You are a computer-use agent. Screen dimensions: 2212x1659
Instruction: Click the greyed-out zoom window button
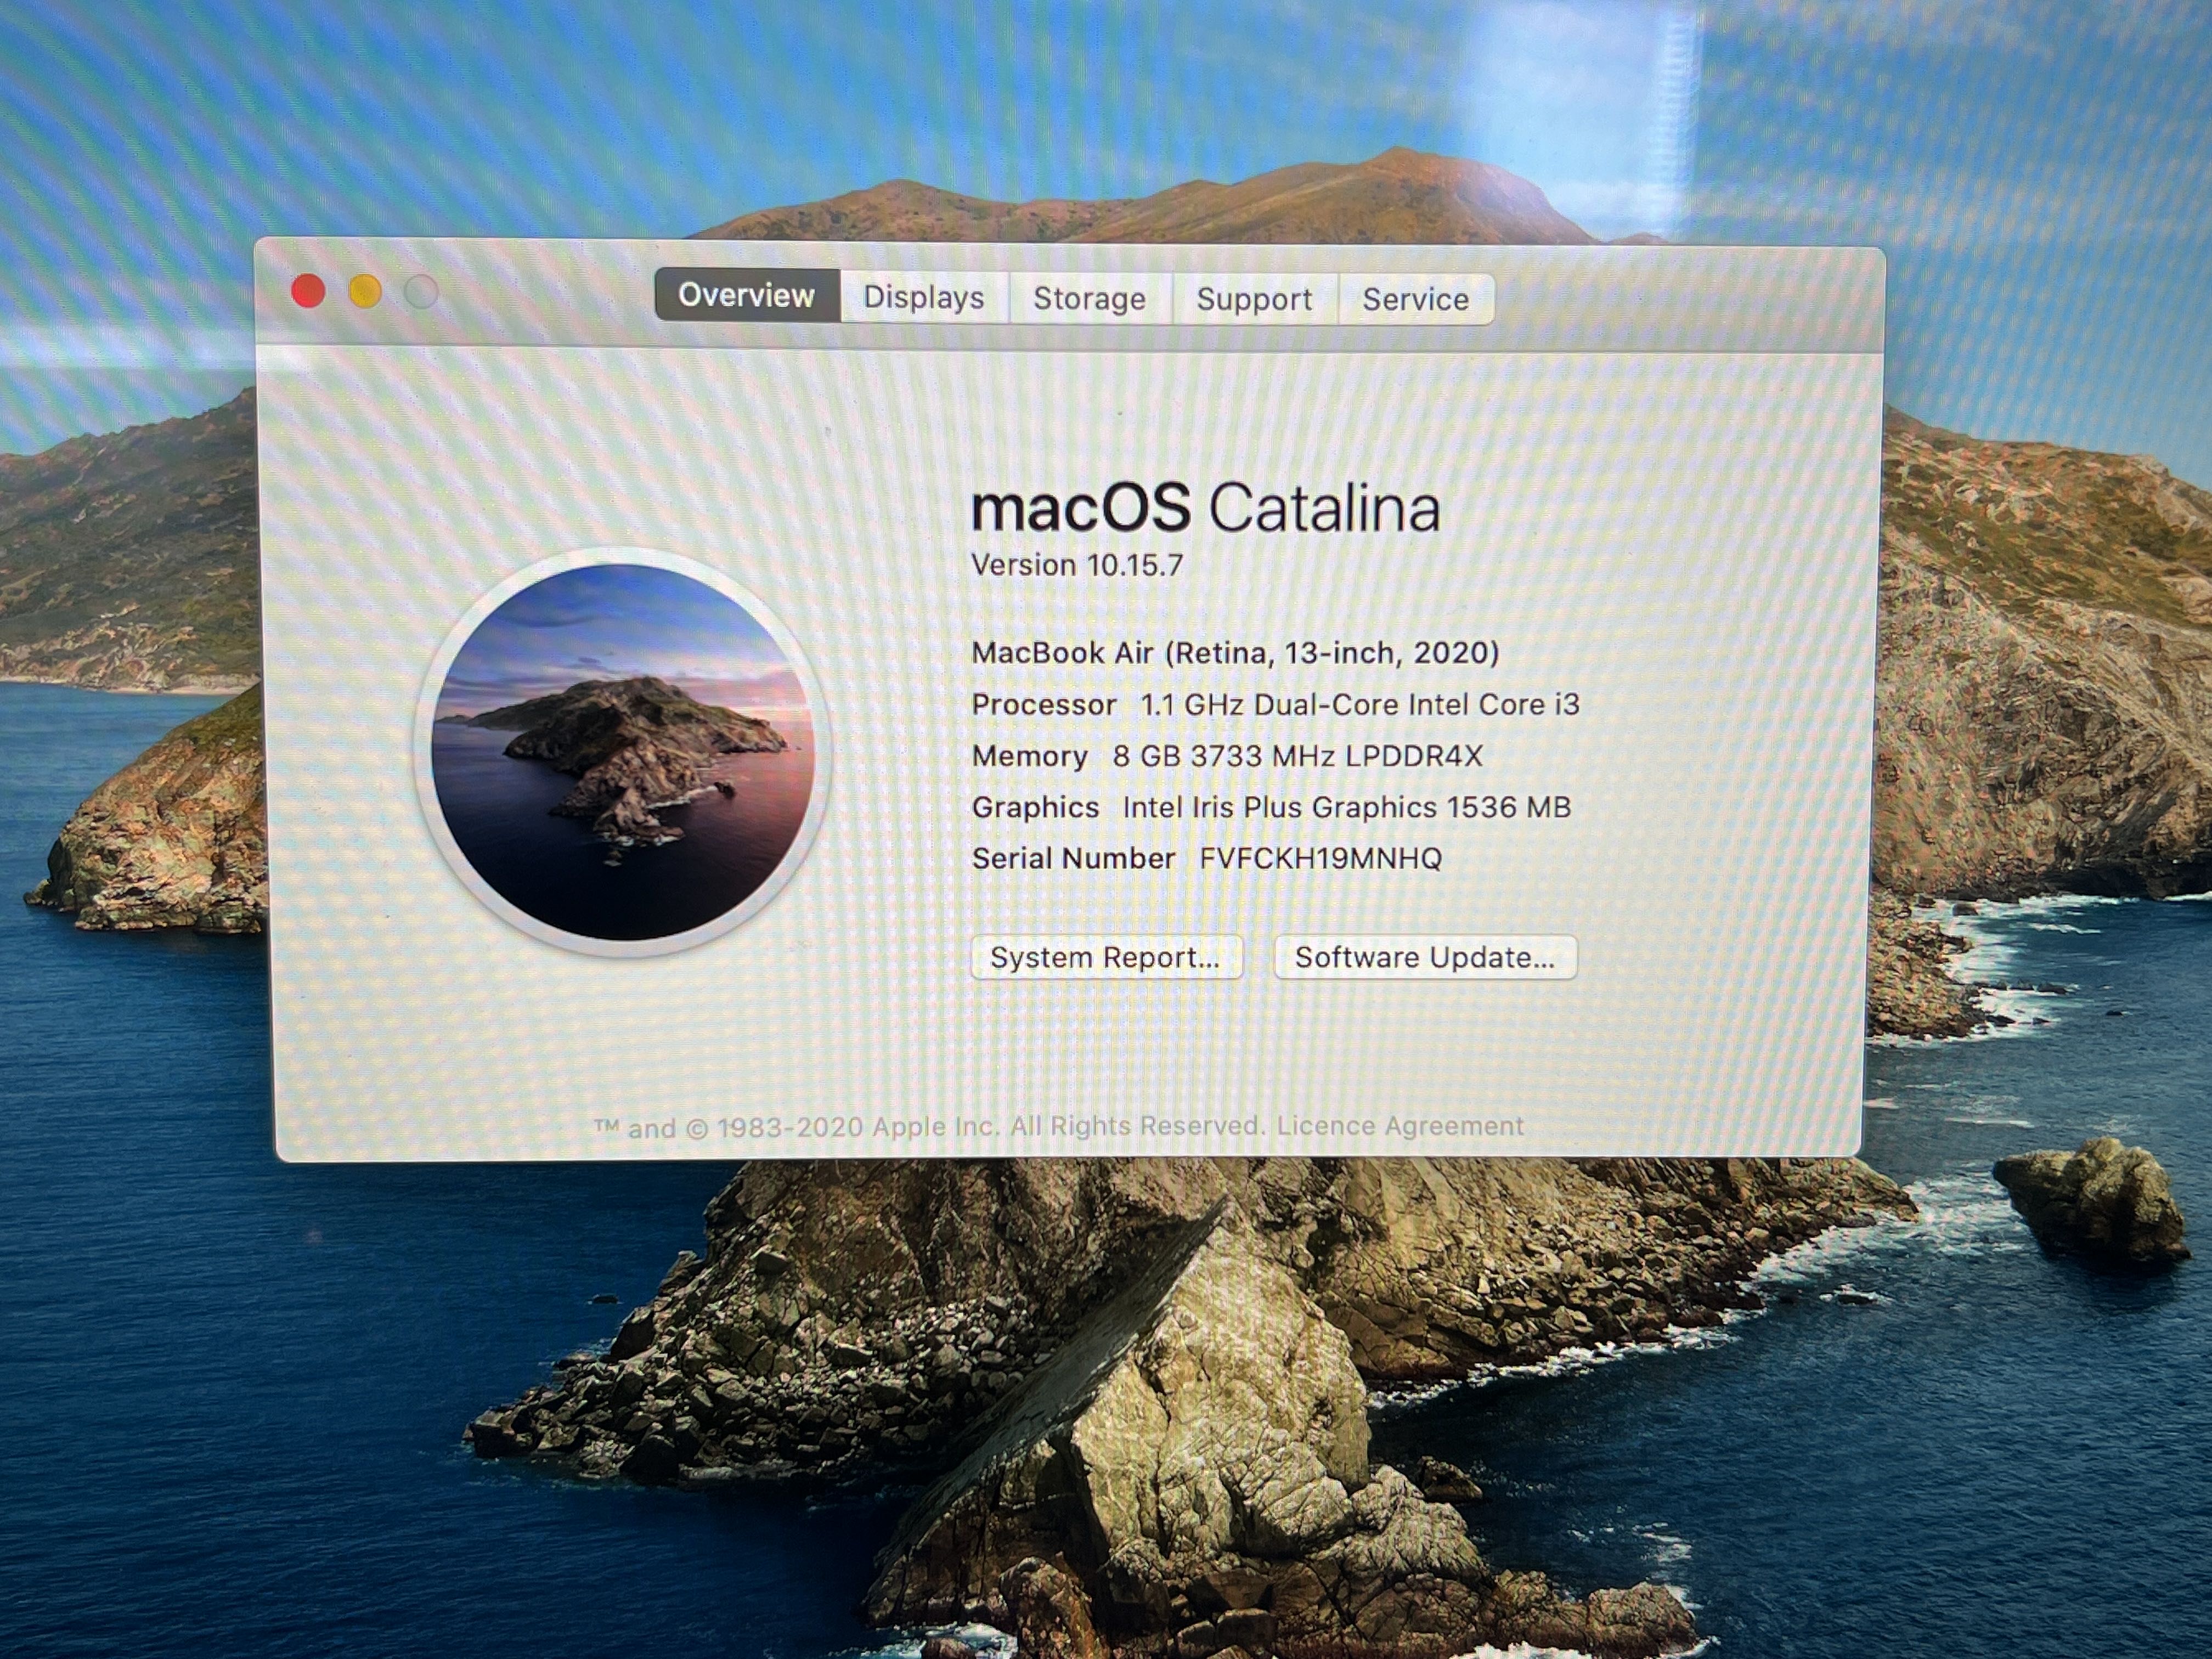pyautogui.click(x=421, y=292)
